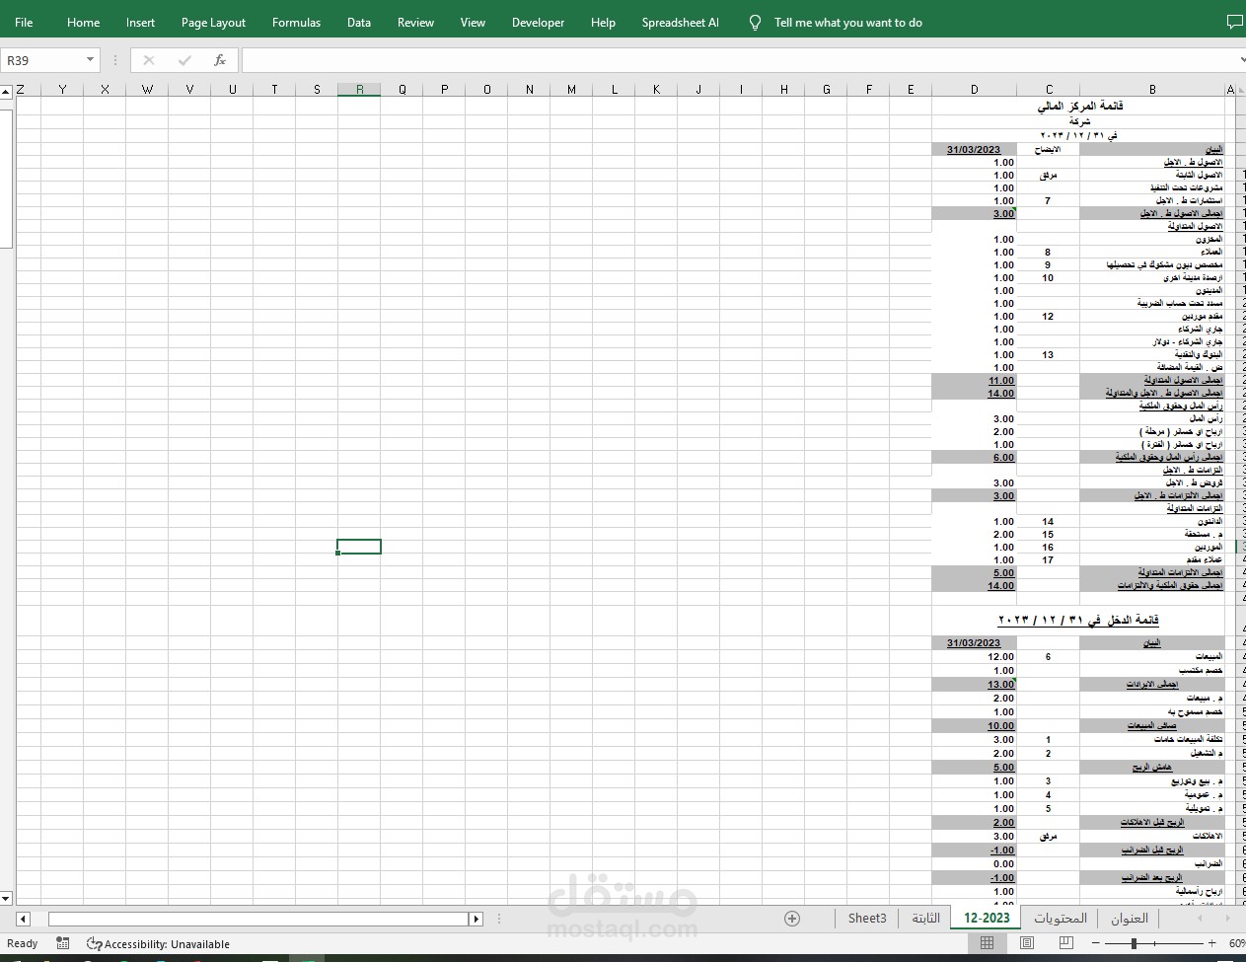Open the File menu
Viewport: 1246px width, 962px height.
[x=24, y=22]
